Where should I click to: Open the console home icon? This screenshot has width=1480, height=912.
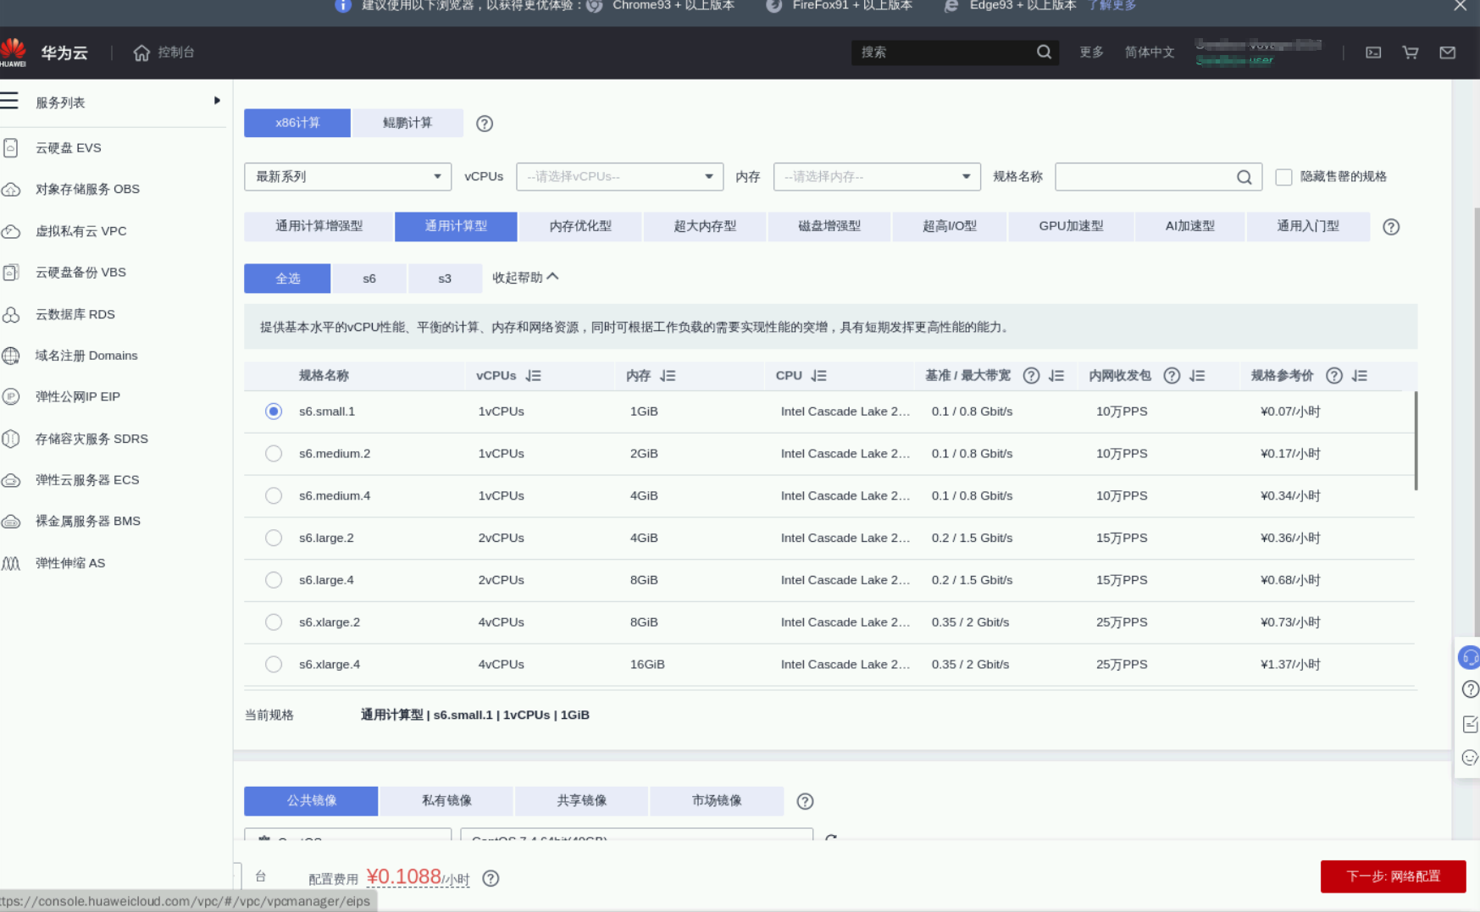pos(141,53)
